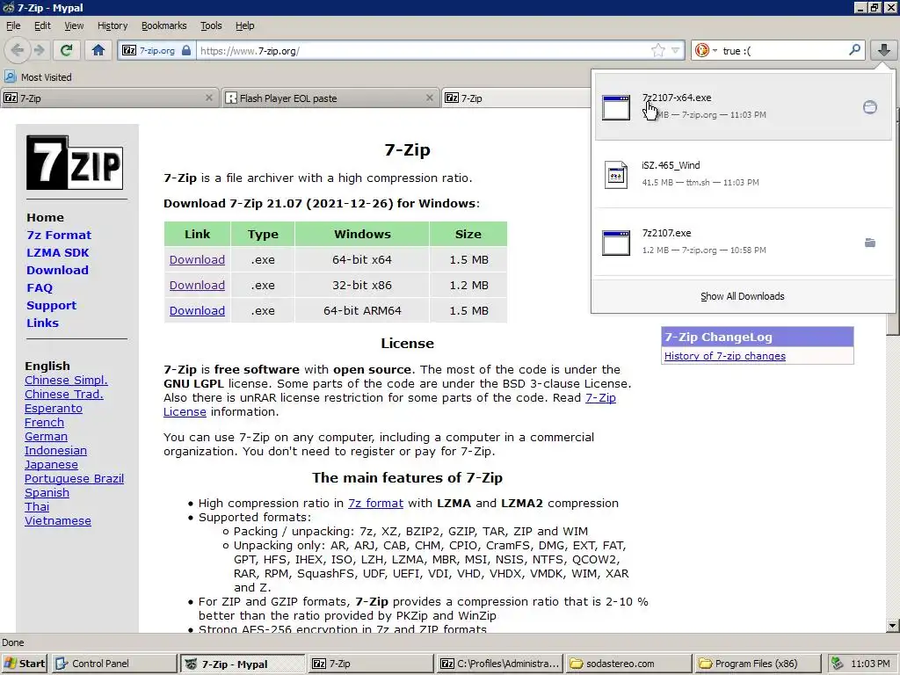This screenshot has height=675, width=900.
Task: Open the Edit menu
Action: pos(42,25)
